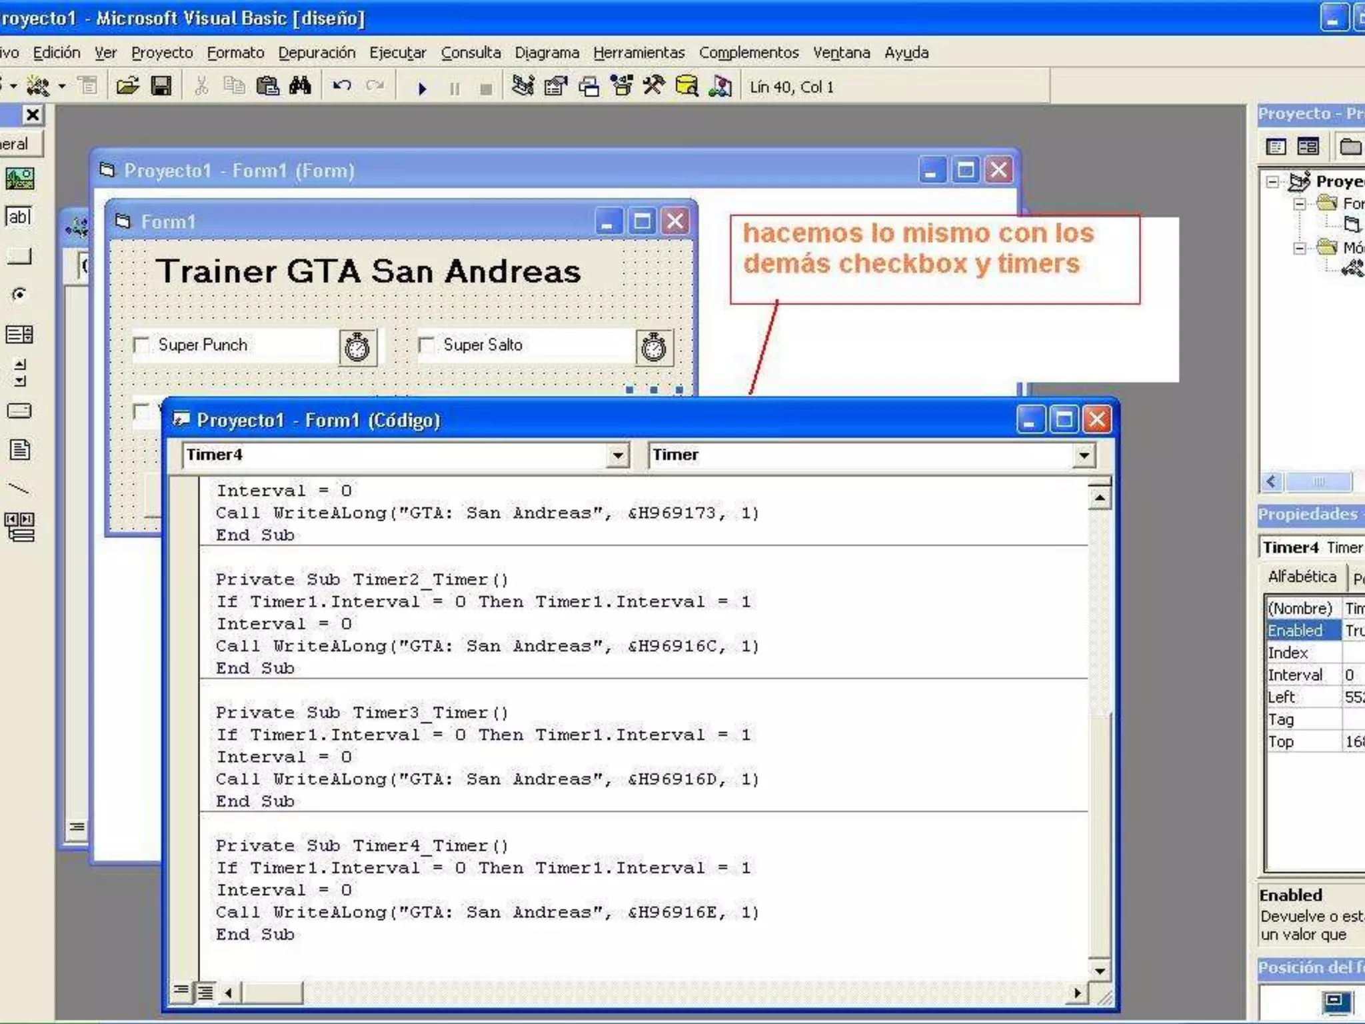This screenshot has width=1365, height=1024.
Task: Select the Interval property row
Action: (1295, 675)
